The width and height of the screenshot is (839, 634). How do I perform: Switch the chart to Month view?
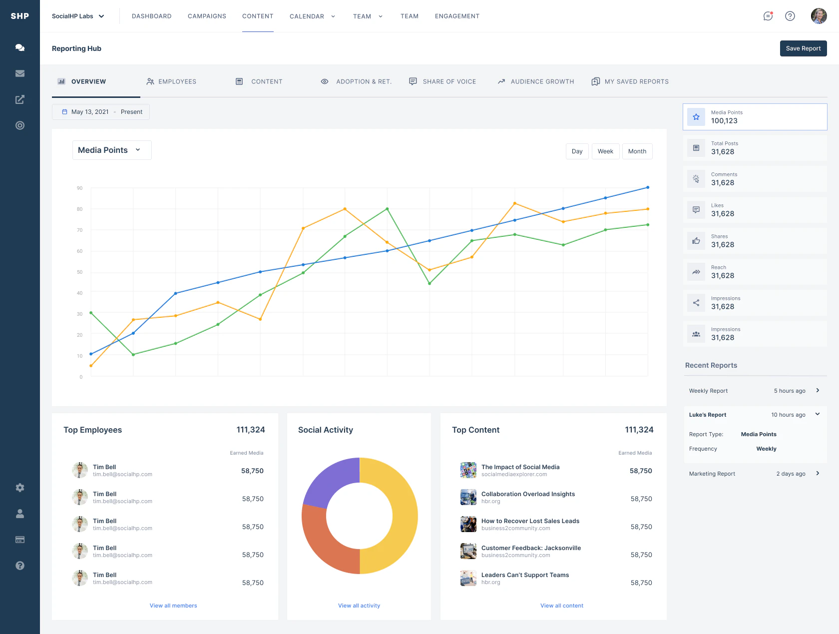(x=637, y=151)
